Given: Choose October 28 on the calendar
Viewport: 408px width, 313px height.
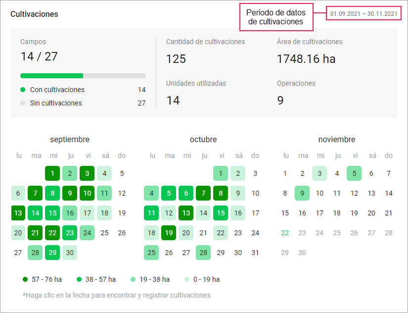Looking at the screenshot, I should (203, 253).
